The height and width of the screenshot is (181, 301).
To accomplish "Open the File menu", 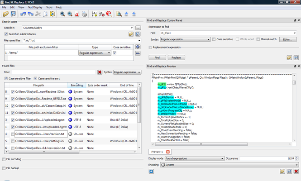I will pos(4,7).
